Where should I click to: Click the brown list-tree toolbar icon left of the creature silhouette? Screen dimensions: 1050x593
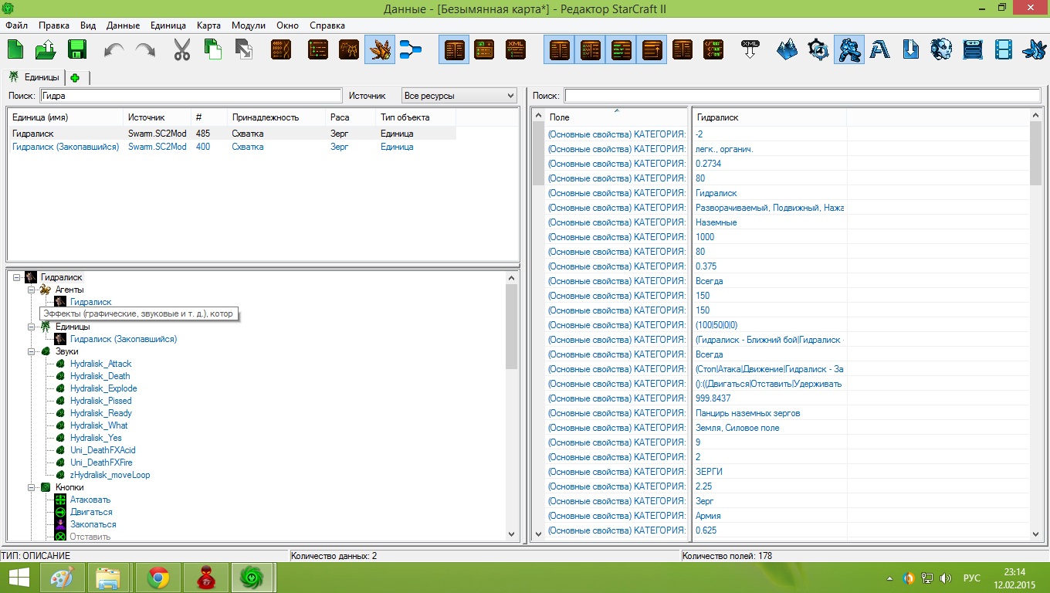pyautogui.click(x=317, y=50)
